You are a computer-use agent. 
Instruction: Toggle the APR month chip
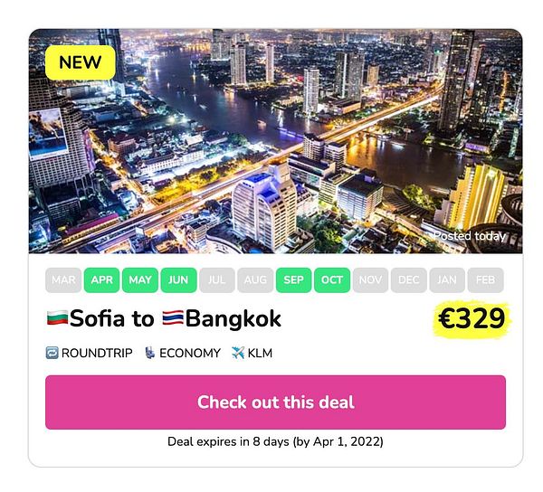[x=102, y=279]
